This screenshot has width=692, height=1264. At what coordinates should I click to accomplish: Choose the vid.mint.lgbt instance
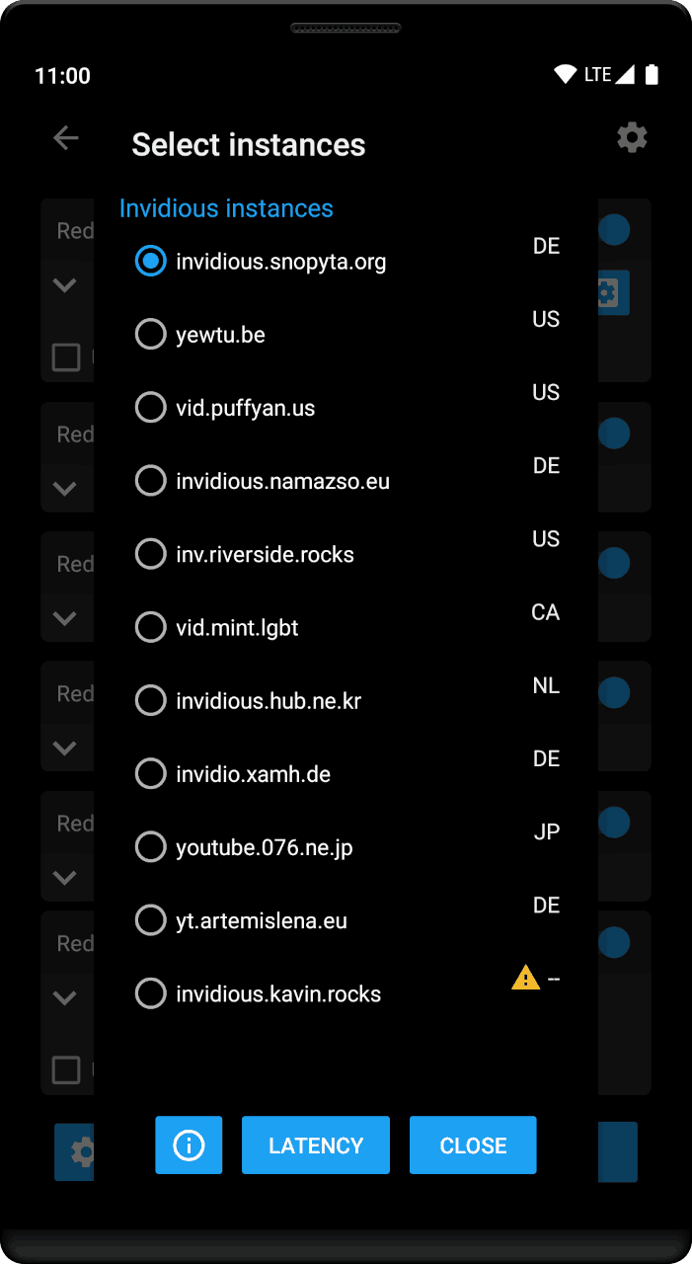coord(150,627)
